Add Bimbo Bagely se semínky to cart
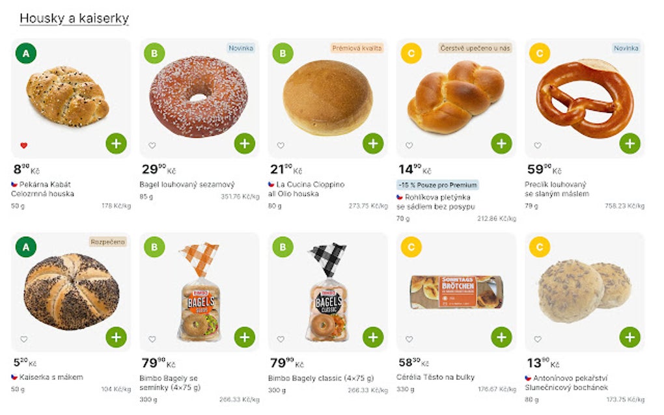The image size is (664, 415). point(244,337)
